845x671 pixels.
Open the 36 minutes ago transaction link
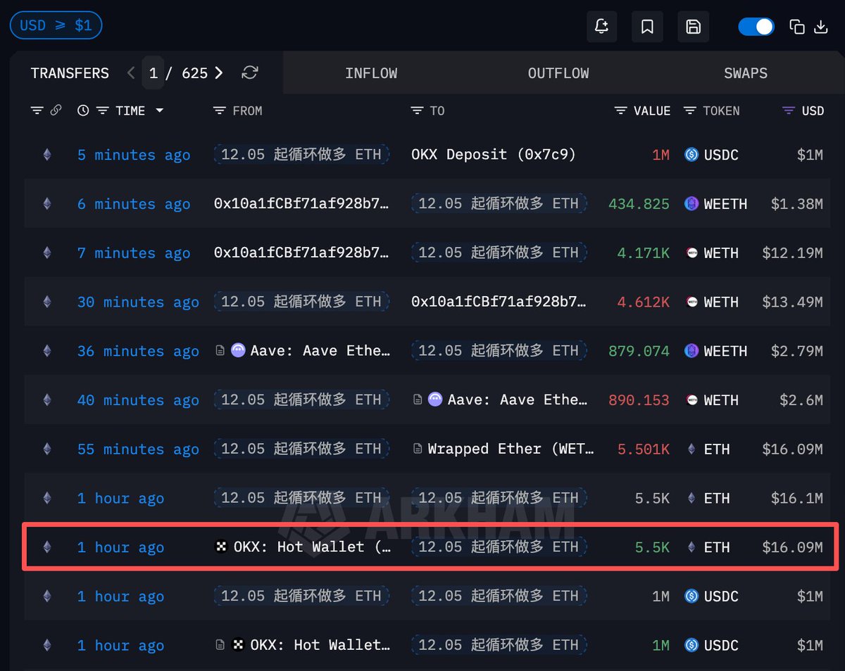pos(138,351)
